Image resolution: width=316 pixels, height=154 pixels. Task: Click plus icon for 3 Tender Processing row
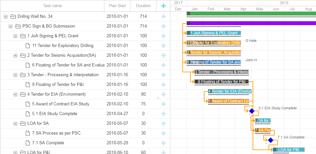[164, 75]
